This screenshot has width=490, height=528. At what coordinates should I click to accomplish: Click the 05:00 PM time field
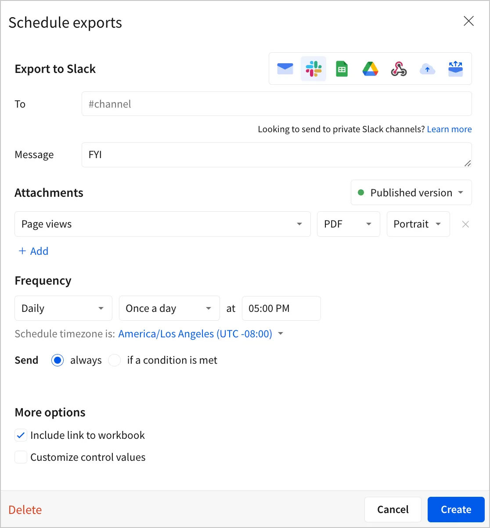(281, 308)
